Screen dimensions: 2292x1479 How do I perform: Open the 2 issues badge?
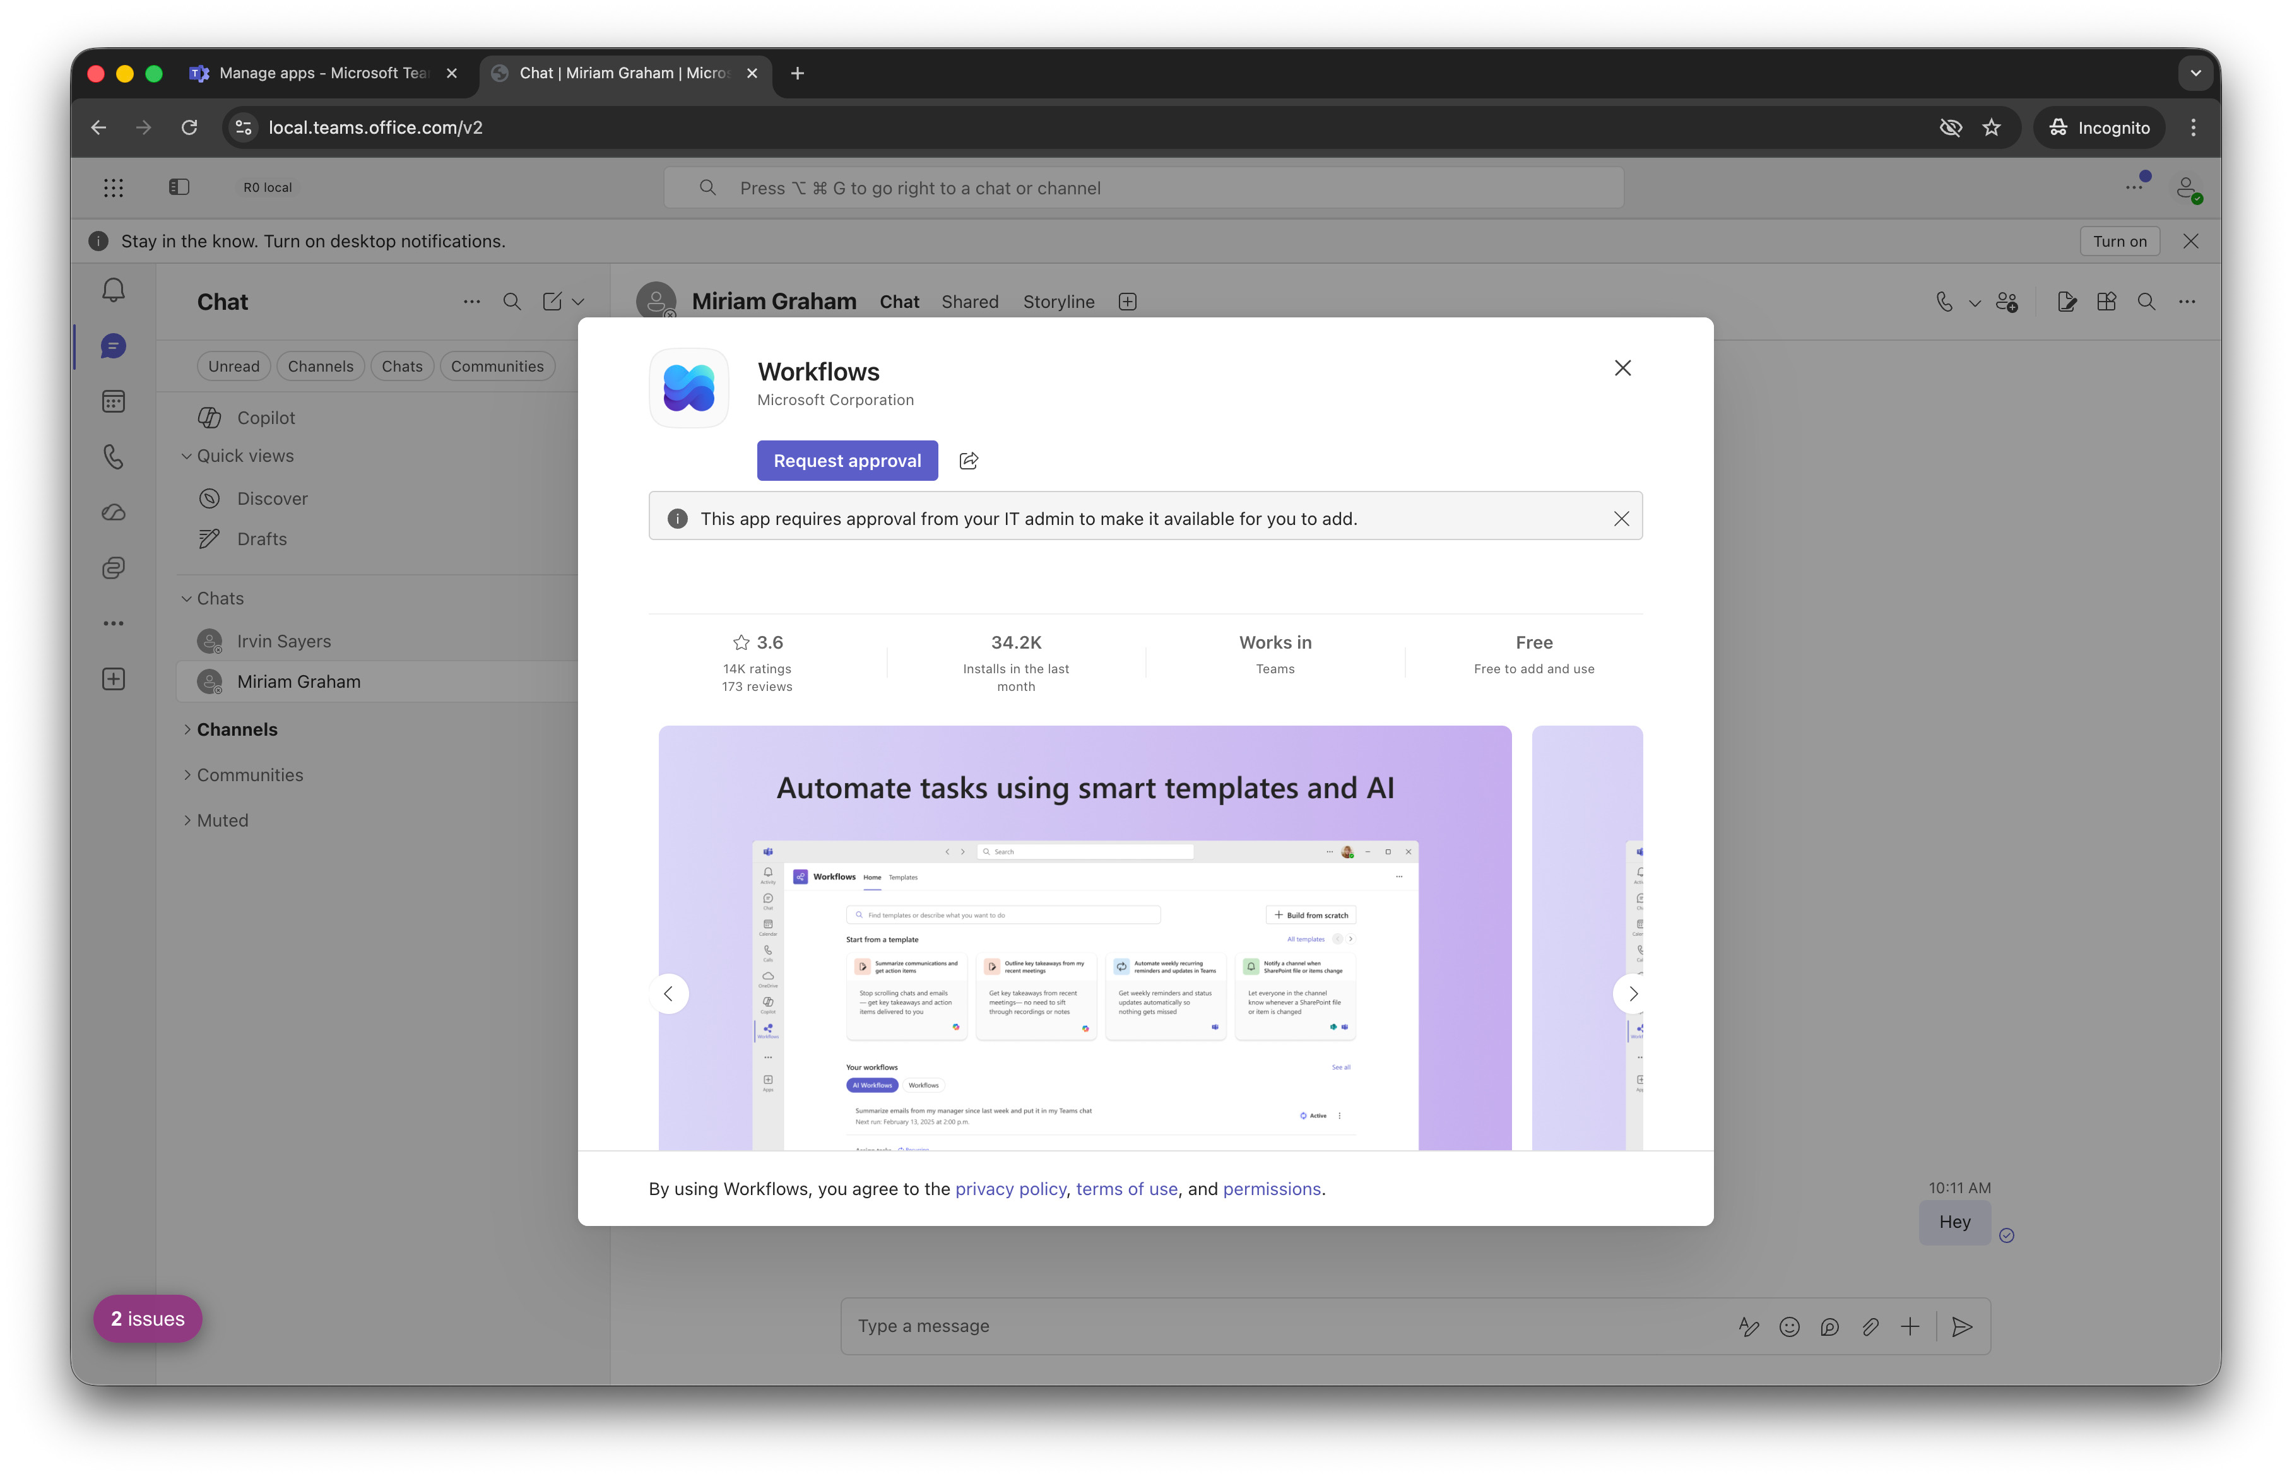pyautogui.click(x=148, y=1319)
